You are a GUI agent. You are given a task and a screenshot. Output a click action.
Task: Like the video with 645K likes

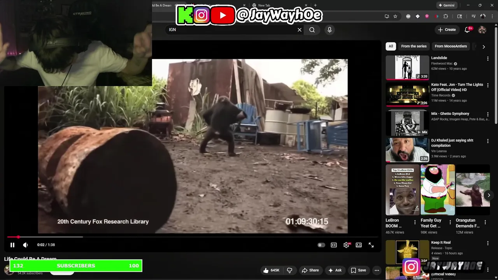coord(272,270)
